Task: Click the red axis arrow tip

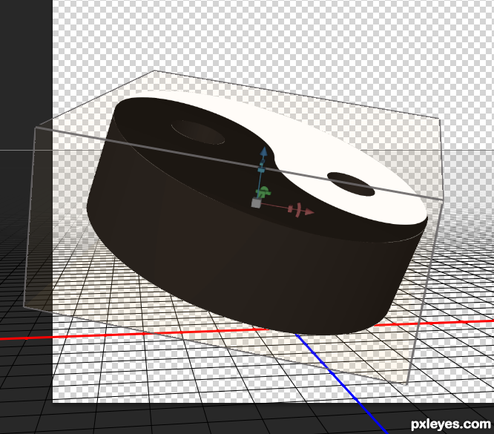Action: point(309,211)
